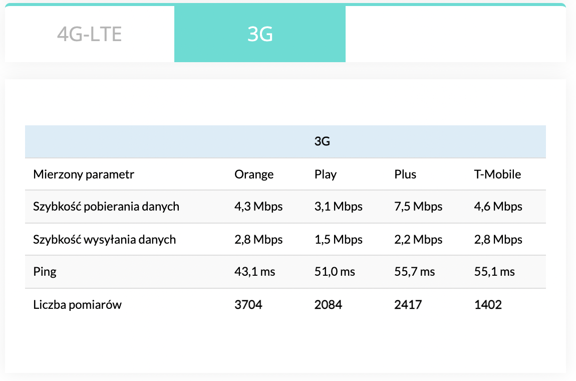The height and width of the screenshot is (381, 576).
Task: Click T-Mobile ping value 55,1 ms
Action: [x=494, y=272]
